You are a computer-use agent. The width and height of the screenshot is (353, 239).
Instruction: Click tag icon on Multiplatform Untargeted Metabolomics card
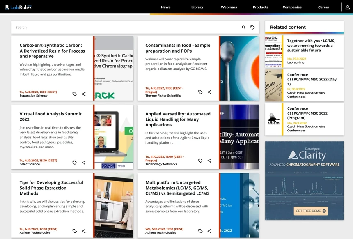coord(200,231)
